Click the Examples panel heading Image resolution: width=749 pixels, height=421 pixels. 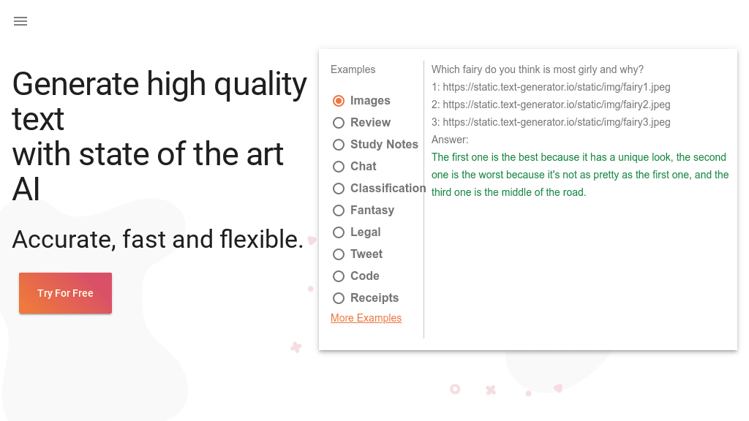(x=353, y=69)
